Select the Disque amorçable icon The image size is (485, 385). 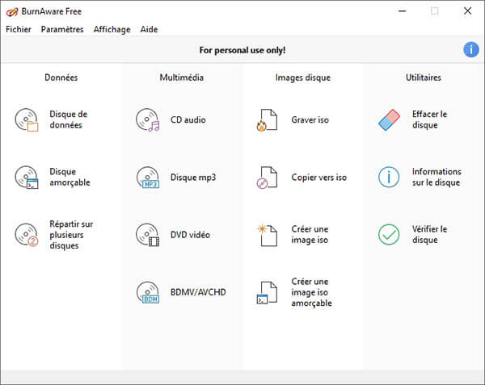(27, 177)
